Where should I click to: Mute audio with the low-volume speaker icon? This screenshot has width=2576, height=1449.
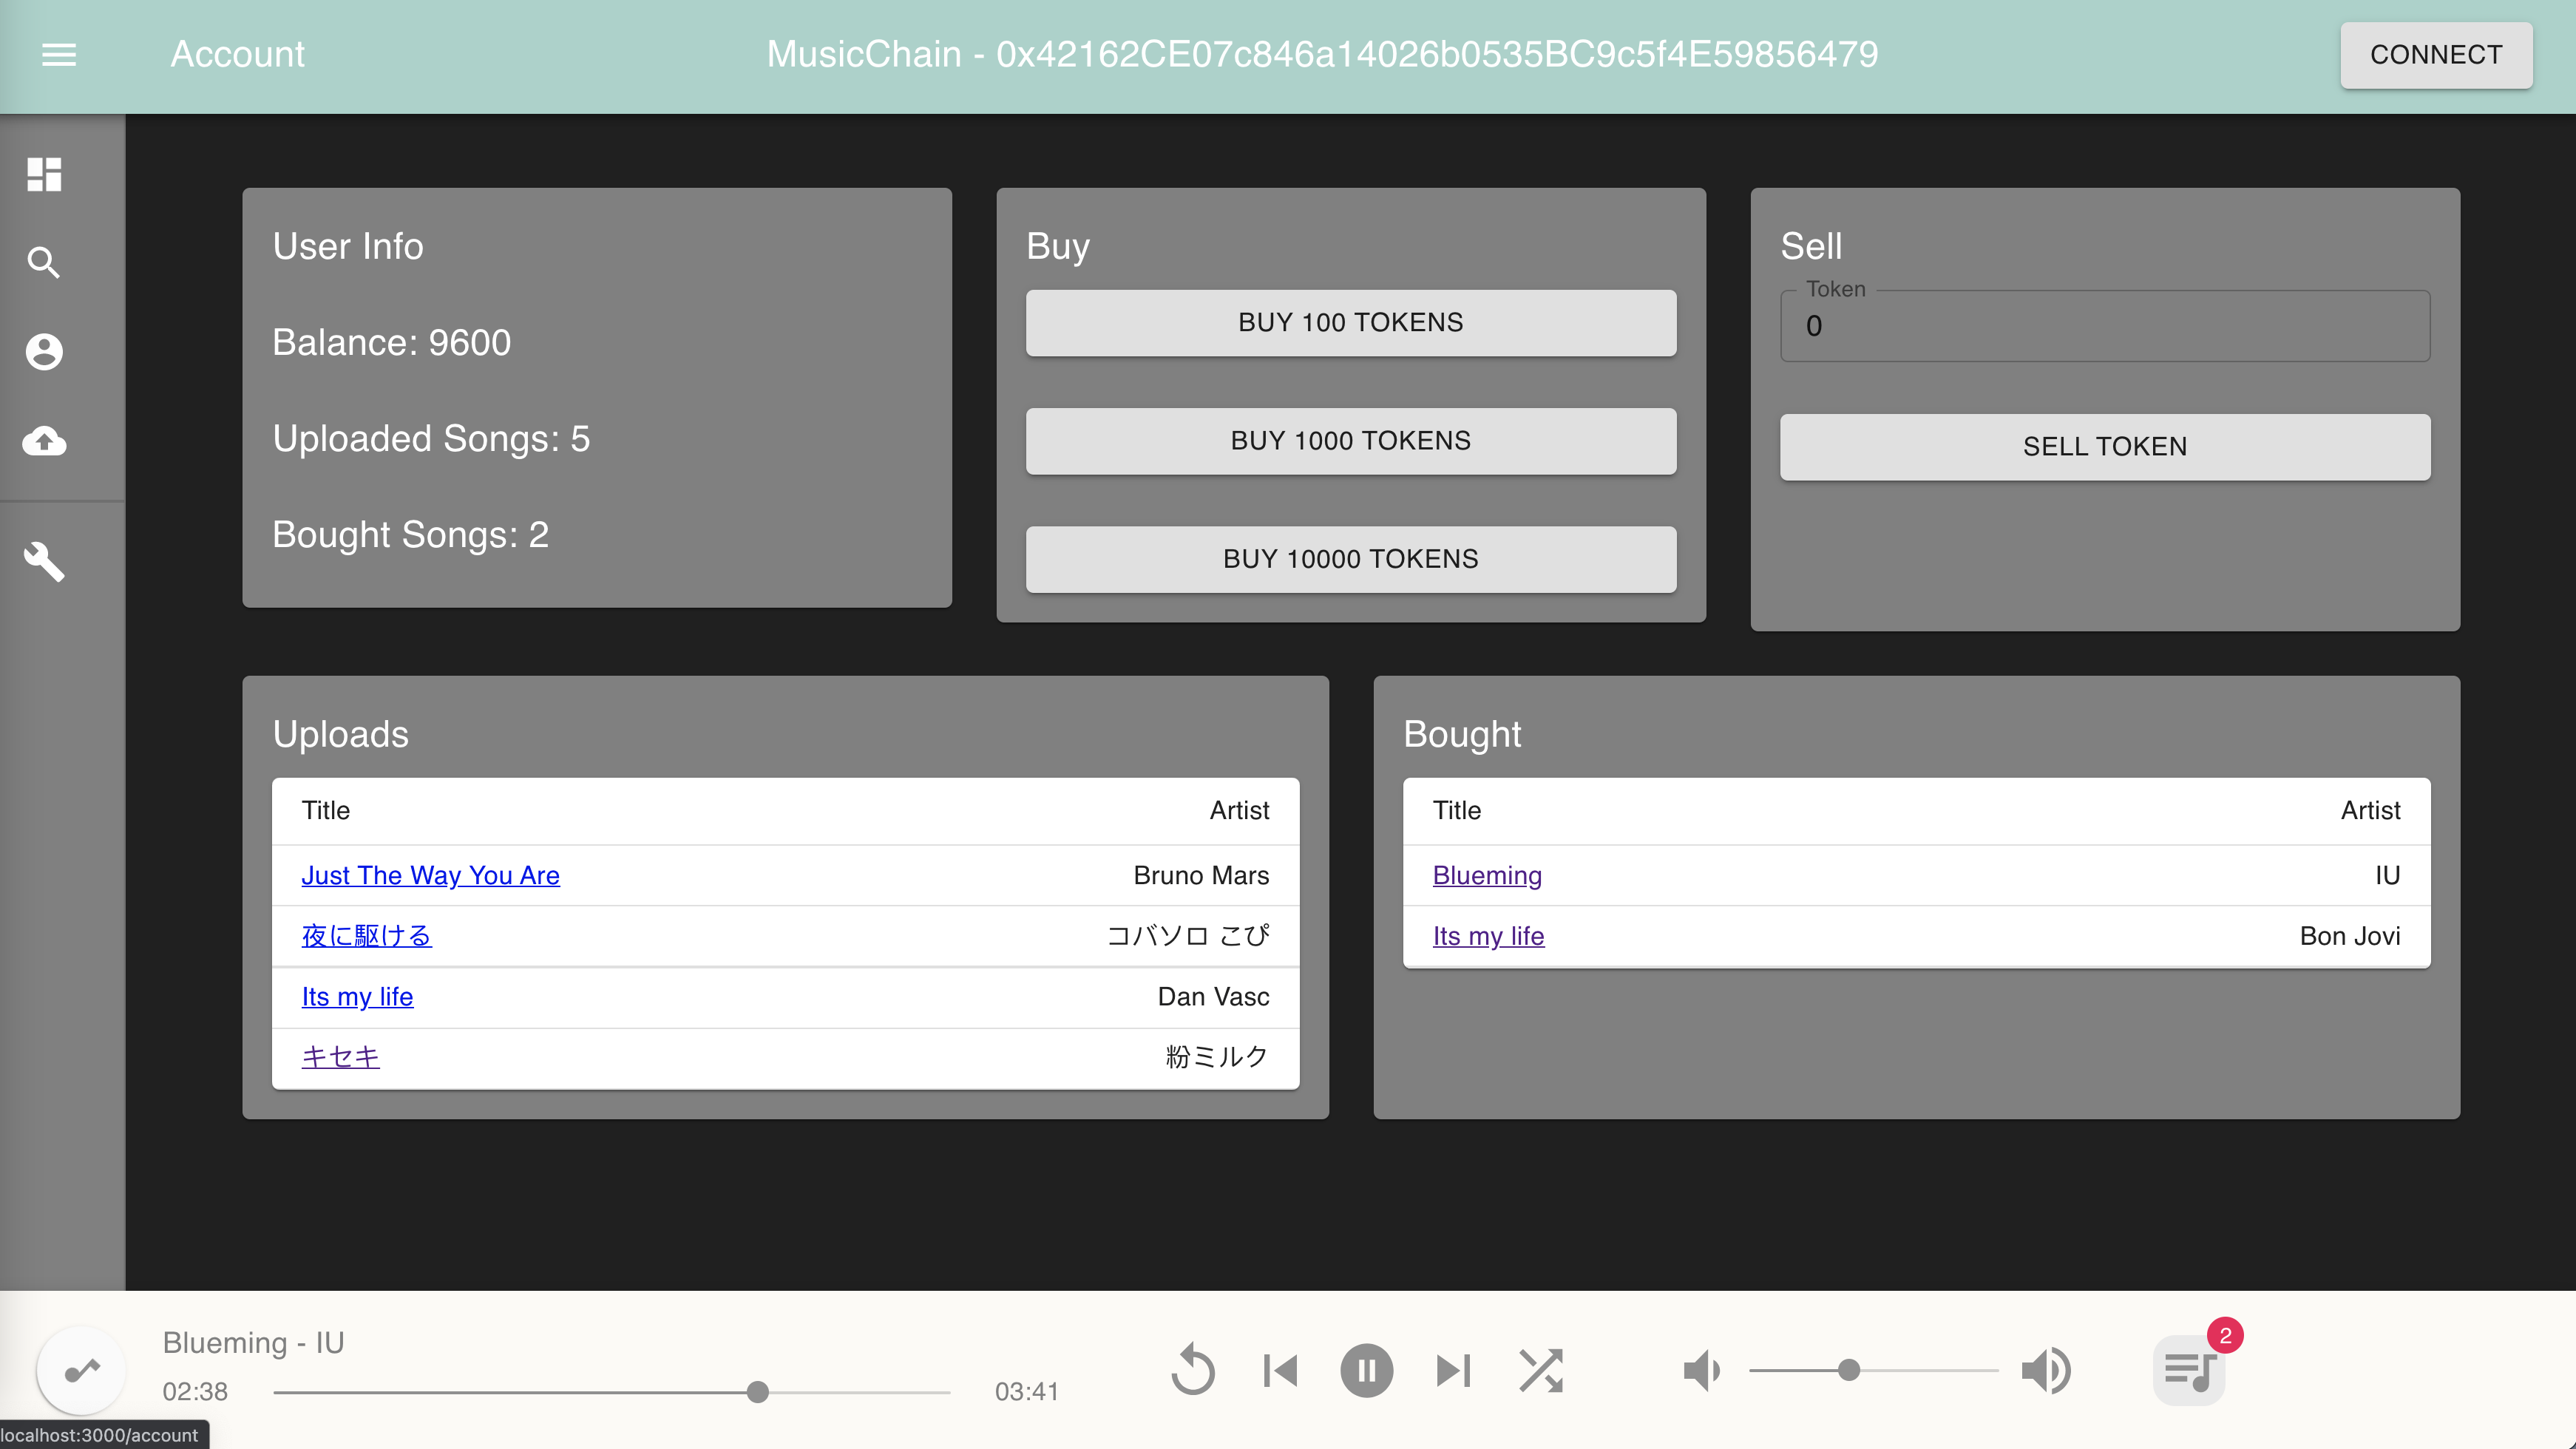pos(1701,1370)
